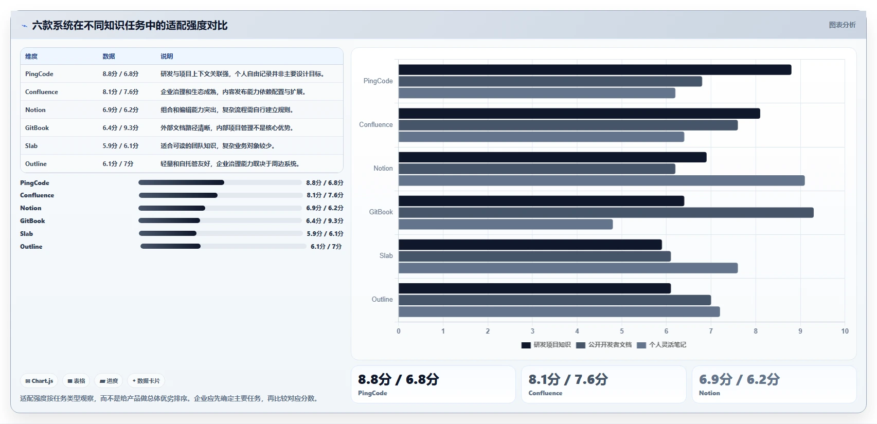The height and width of the screenshot is (424, 877).
Task: Click the Notion label on the chart axis
Action: coord(383,169)
